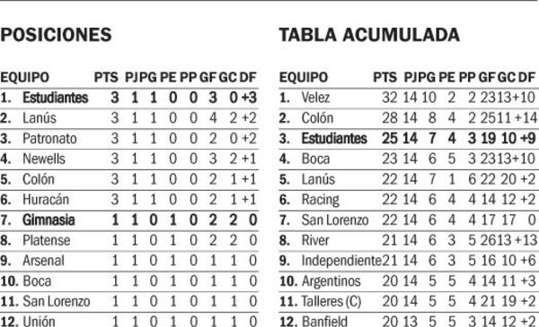Click Banfield team name

(x=324, y=322)
